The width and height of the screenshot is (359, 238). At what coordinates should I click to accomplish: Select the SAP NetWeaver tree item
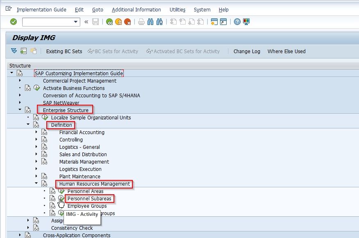pyautogui.click(x=61, y=103)
